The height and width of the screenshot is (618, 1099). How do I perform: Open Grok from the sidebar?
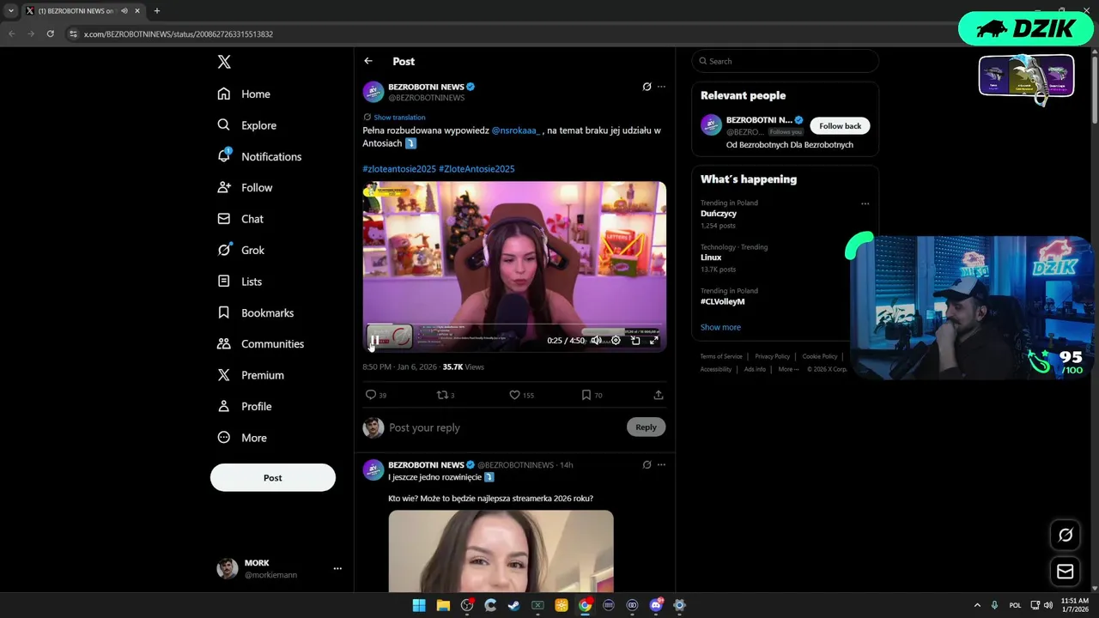point(241,250)
